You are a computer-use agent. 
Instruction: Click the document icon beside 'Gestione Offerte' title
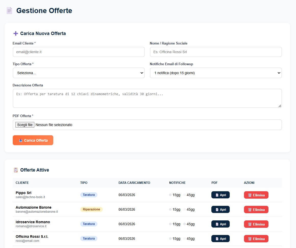point(9,10)
